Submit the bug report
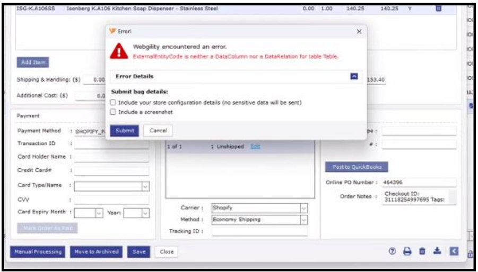This screenshot has height=272, width=478. coord(124,131)
